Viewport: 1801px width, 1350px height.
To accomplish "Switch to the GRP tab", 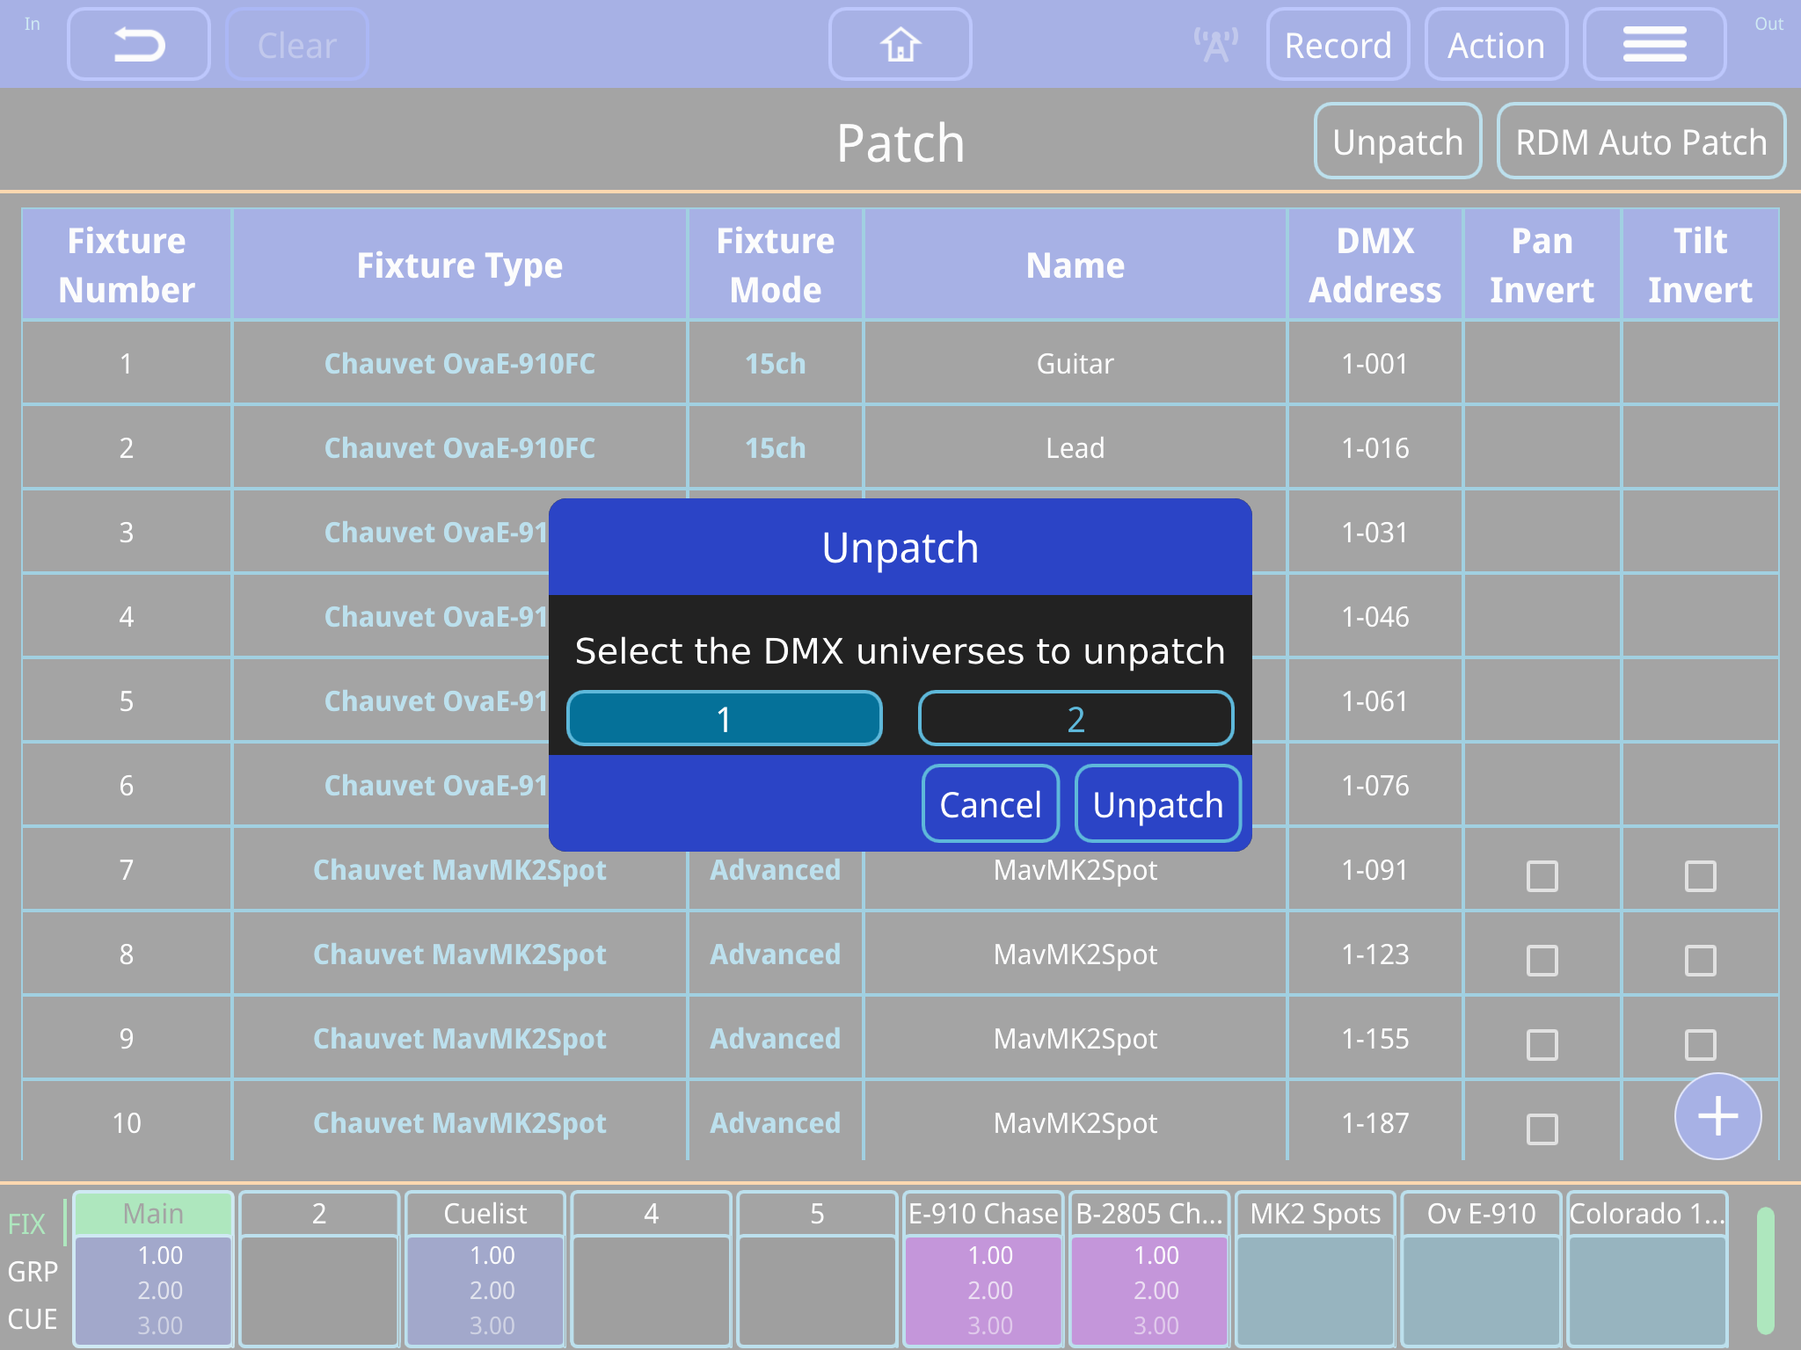I will pyautogui.click(x=33, y=1271).
